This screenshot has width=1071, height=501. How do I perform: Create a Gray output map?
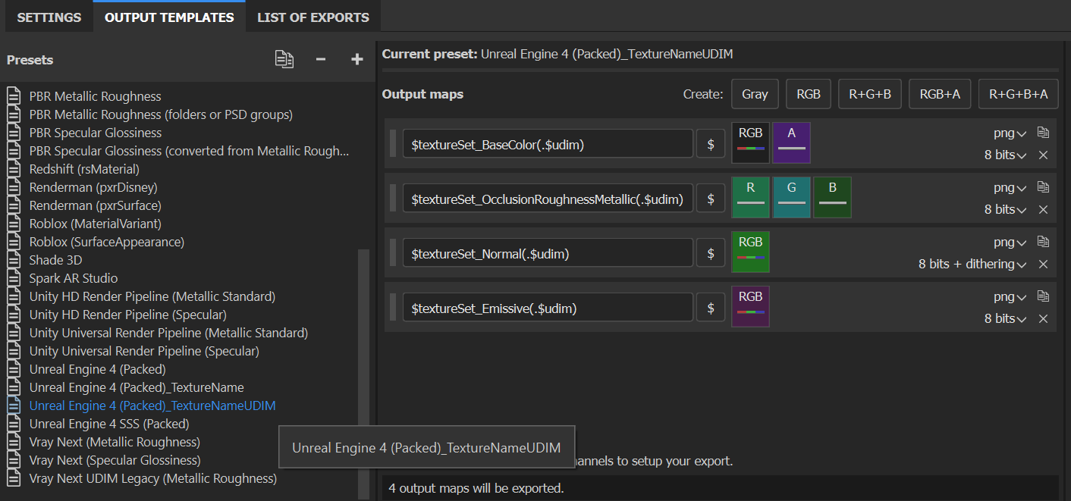click(x=755, y=94)
